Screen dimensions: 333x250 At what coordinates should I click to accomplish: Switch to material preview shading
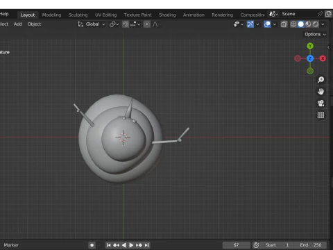(308, 24)
